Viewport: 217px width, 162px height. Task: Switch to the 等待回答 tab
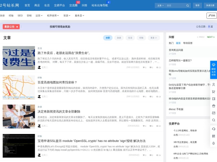[x=188, y=43]
